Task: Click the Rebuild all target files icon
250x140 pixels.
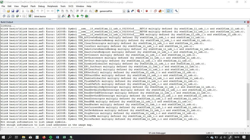Action: coord(13,16)
